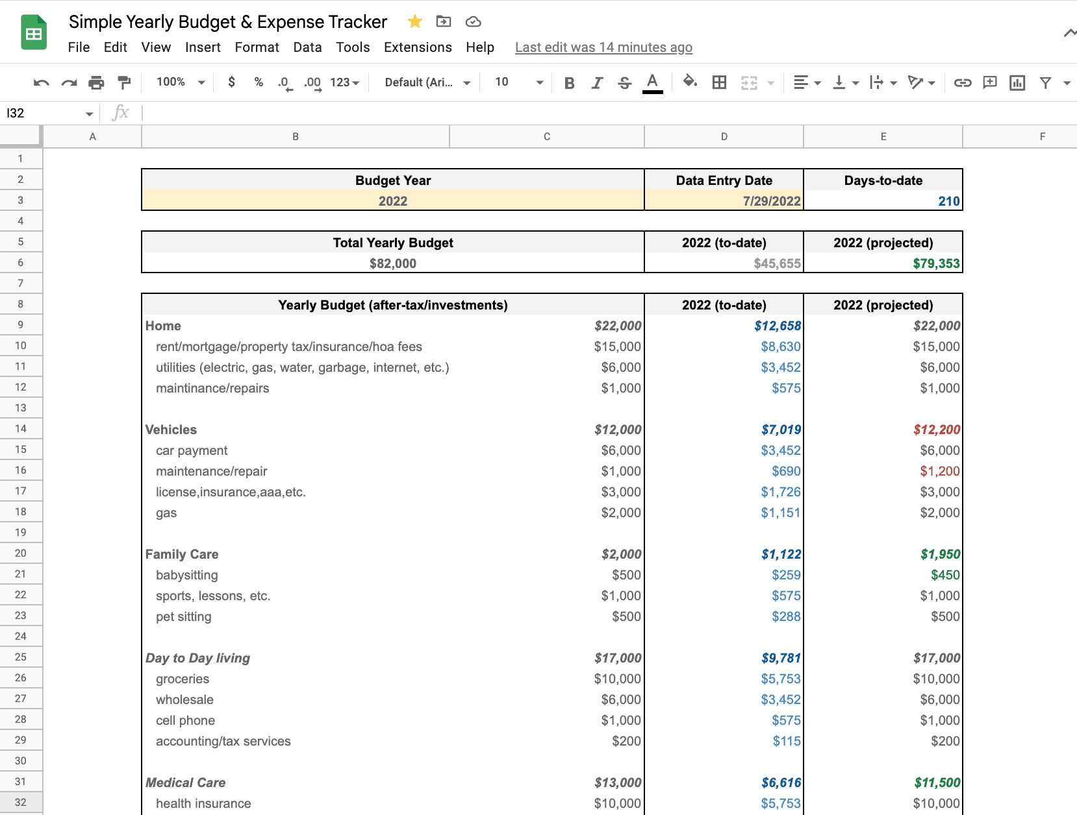Open the Insert menu
Screen dimensions: 1077x815
203,47
